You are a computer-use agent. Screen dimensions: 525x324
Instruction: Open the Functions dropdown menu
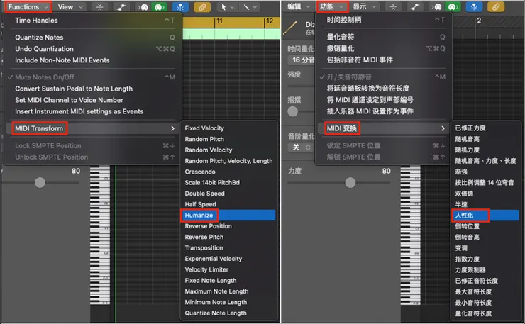coord(28,6)
